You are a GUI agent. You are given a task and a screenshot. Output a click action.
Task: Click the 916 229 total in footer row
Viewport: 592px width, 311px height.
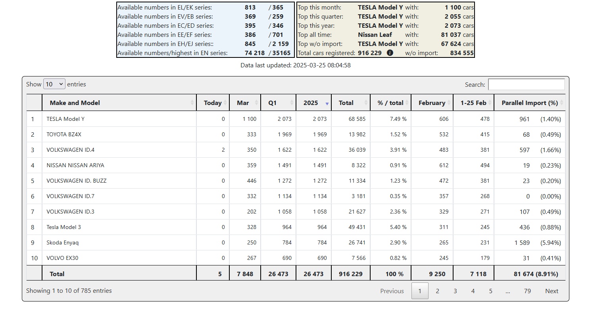click(351, 274)
